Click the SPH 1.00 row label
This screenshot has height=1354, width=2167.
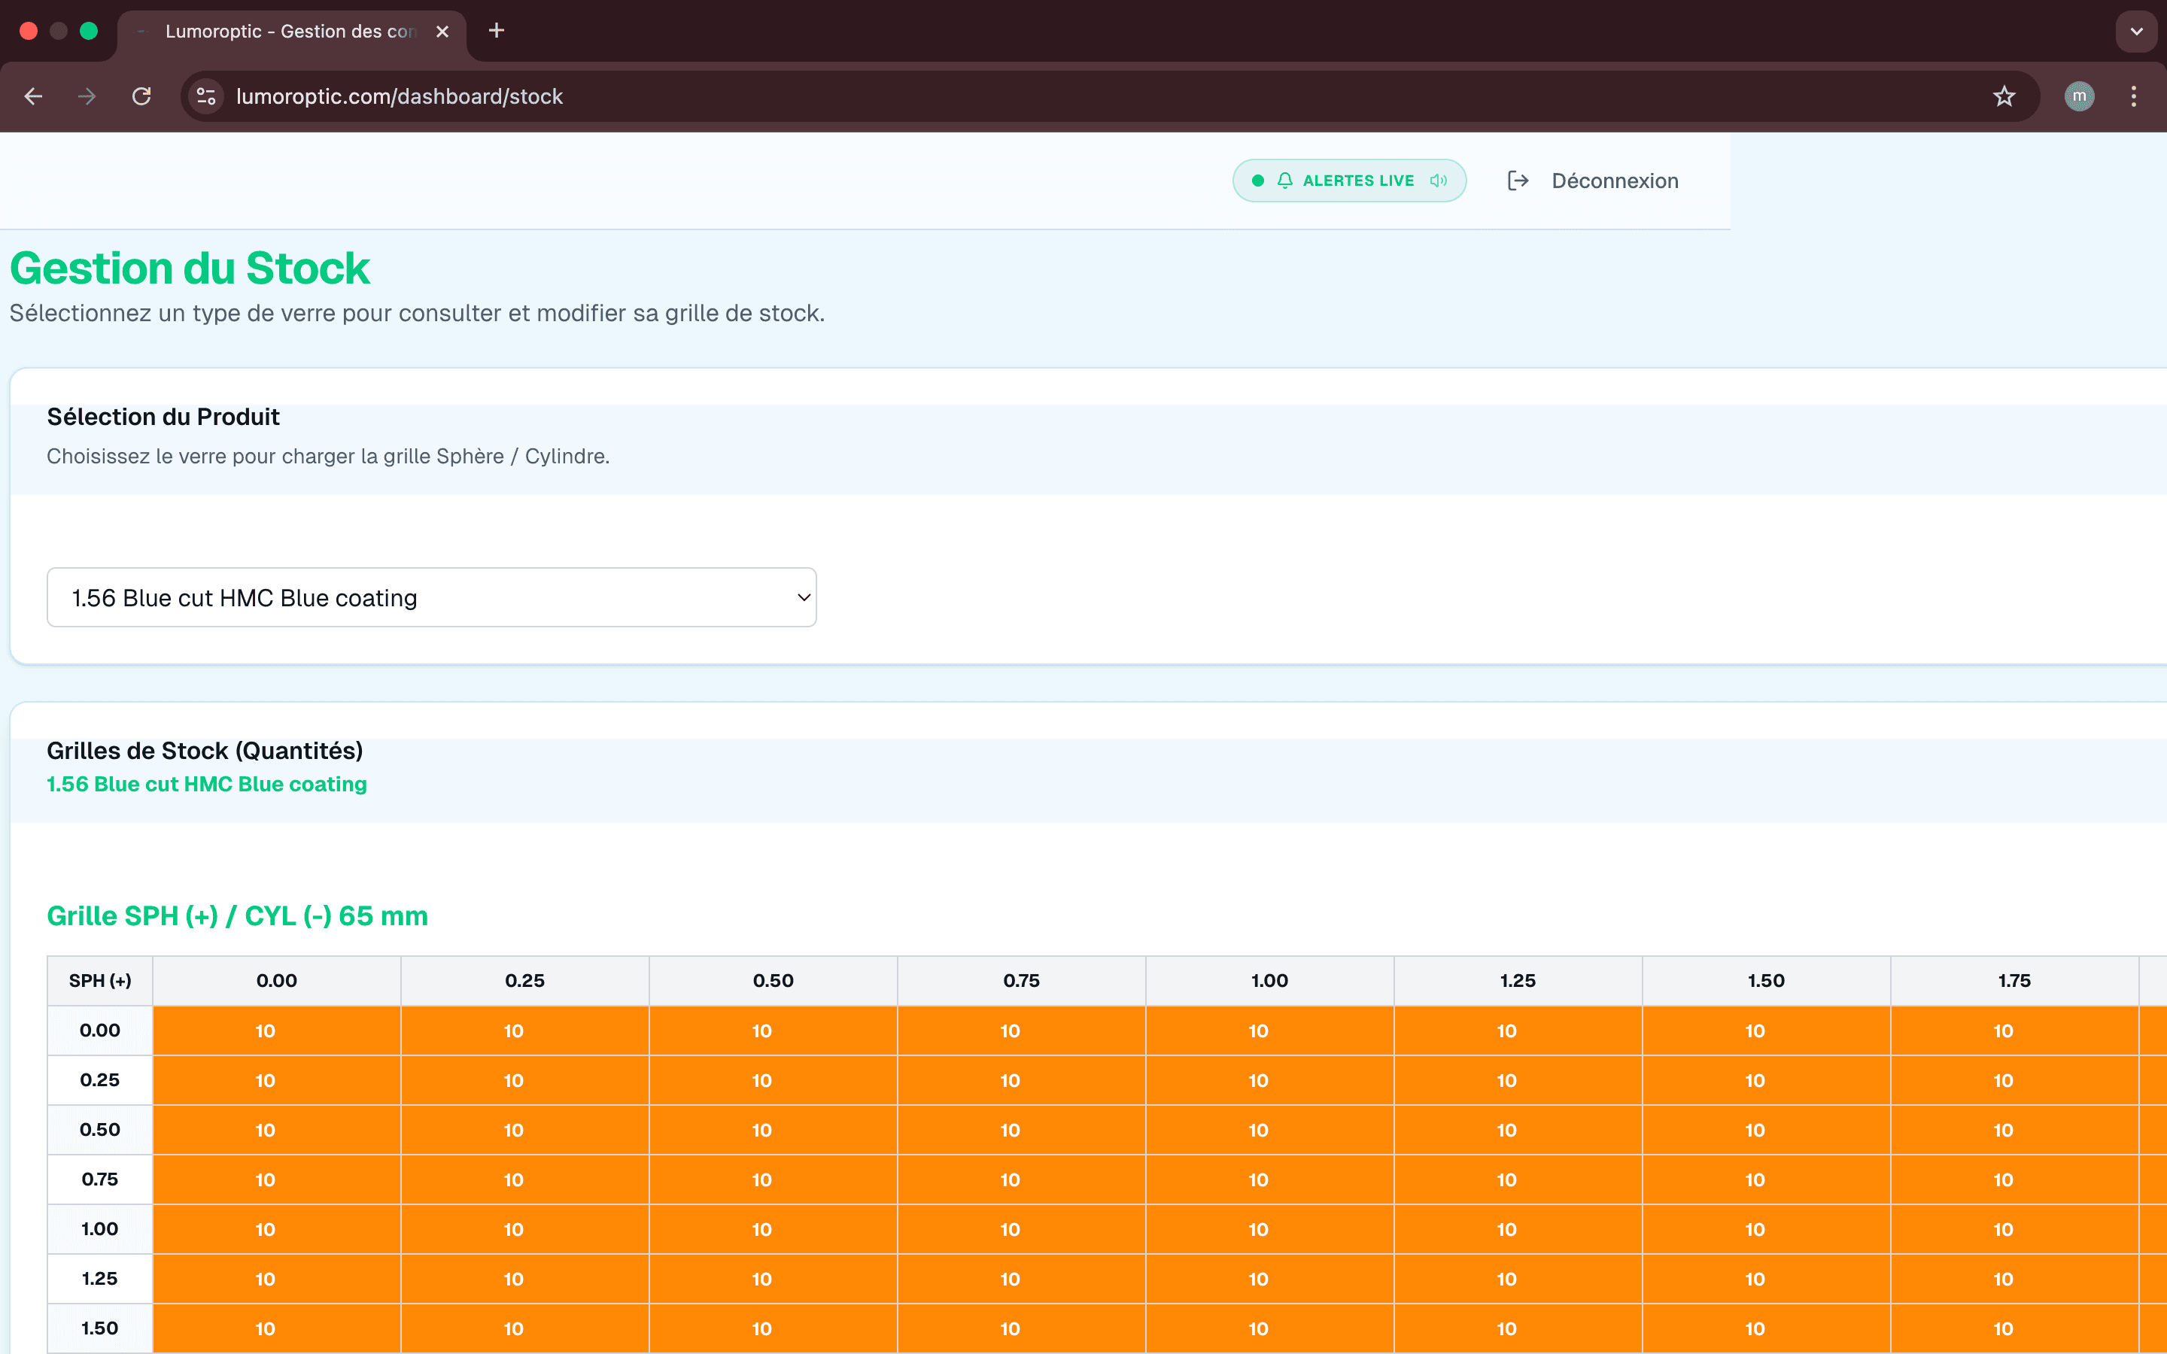coord(100,1228)
